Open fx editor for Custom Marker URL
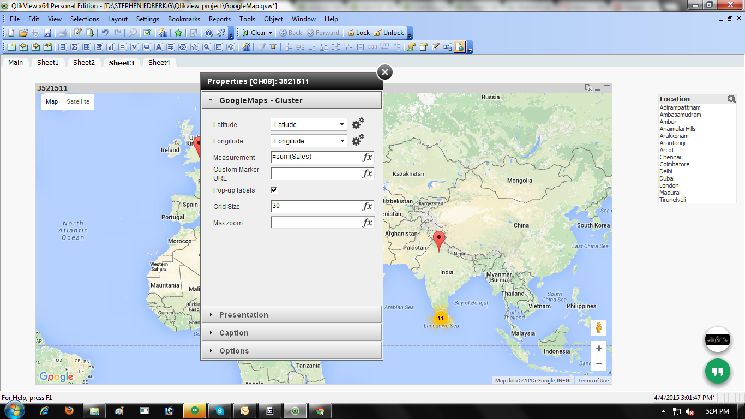 (368, 173)
